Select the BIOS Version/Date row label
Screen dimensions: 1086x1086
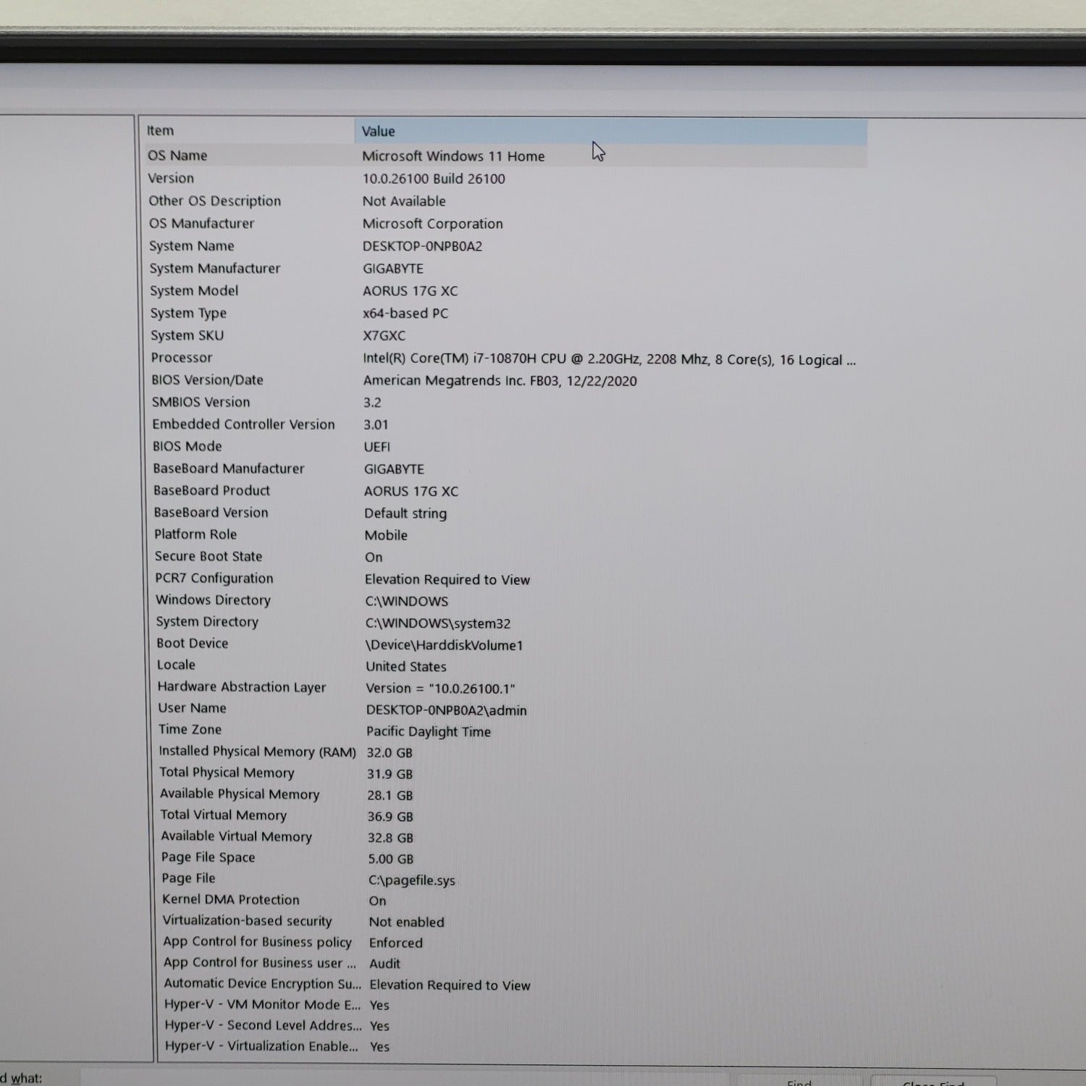207,380
